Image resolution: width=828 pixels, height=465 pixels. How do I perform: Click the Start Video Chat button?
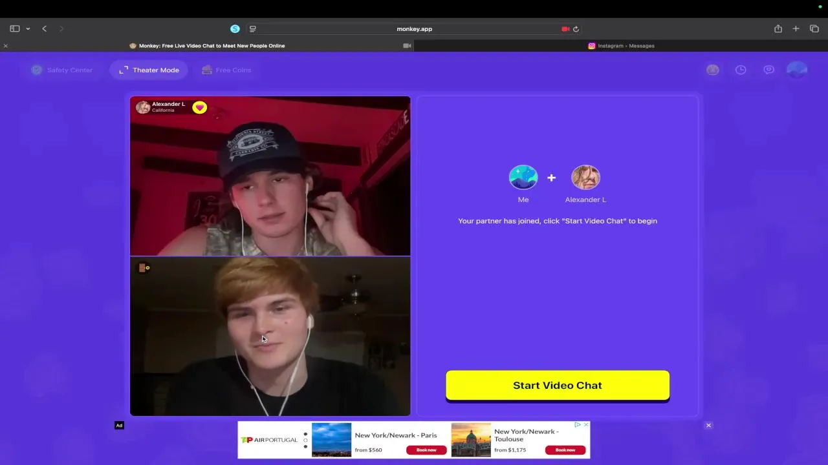point(558,385)
